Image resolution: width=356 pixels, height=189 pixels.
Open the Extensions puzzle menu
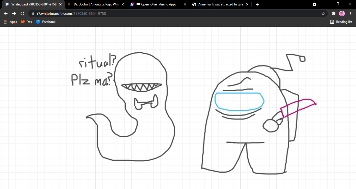[x=333, y=14]
